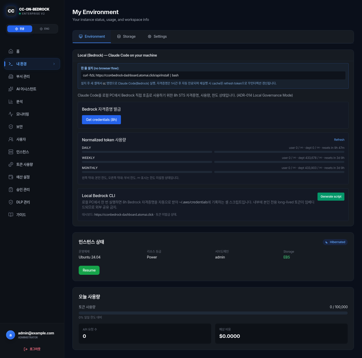Screen dimensions: 362x358
Task: Click Get credentials (8h) button
Action: (101, 120)
